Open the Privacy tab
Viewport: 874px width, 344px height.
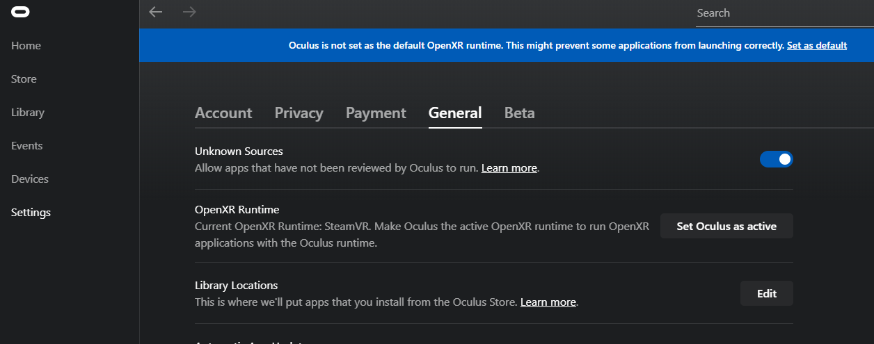(x=299, y=113)
